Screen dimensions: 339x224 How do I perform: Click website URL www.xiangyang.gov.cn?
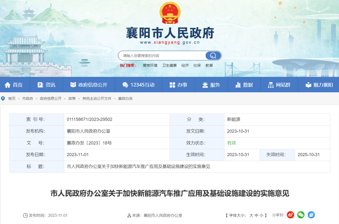pos(170,42)
